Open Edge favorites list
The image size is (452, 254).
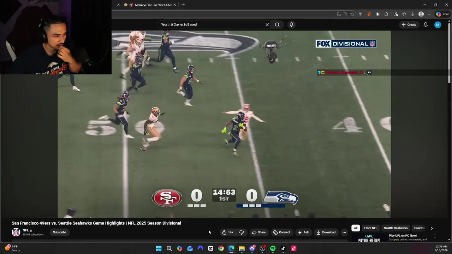click(404, 14)
